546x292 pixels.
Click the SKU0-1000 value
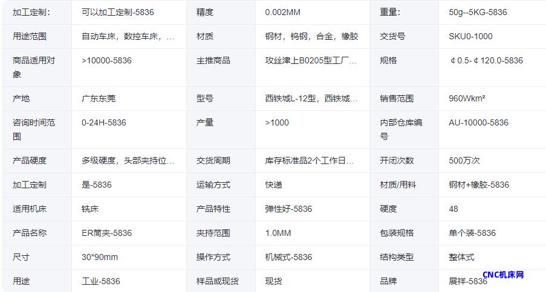[470, 36]
